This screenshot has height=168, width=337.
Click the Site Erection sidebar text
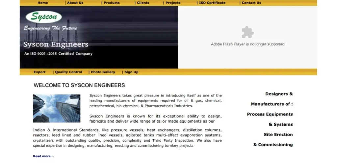[x=278, y=135]
